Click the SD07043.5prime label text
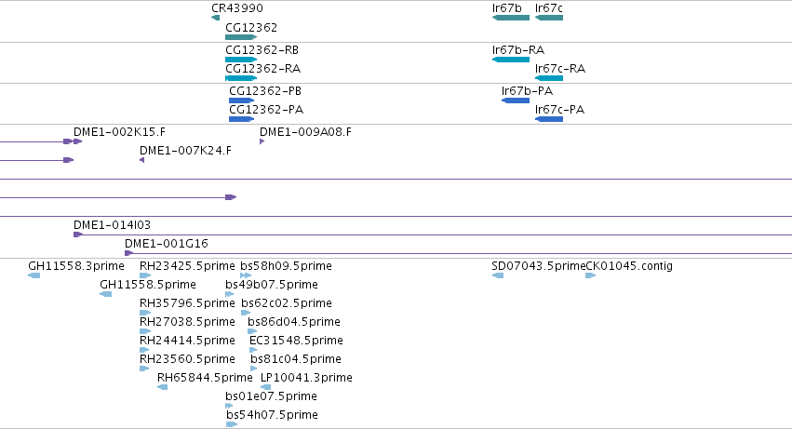This screenshot has width=792, height=429. [x=539, y=266]
